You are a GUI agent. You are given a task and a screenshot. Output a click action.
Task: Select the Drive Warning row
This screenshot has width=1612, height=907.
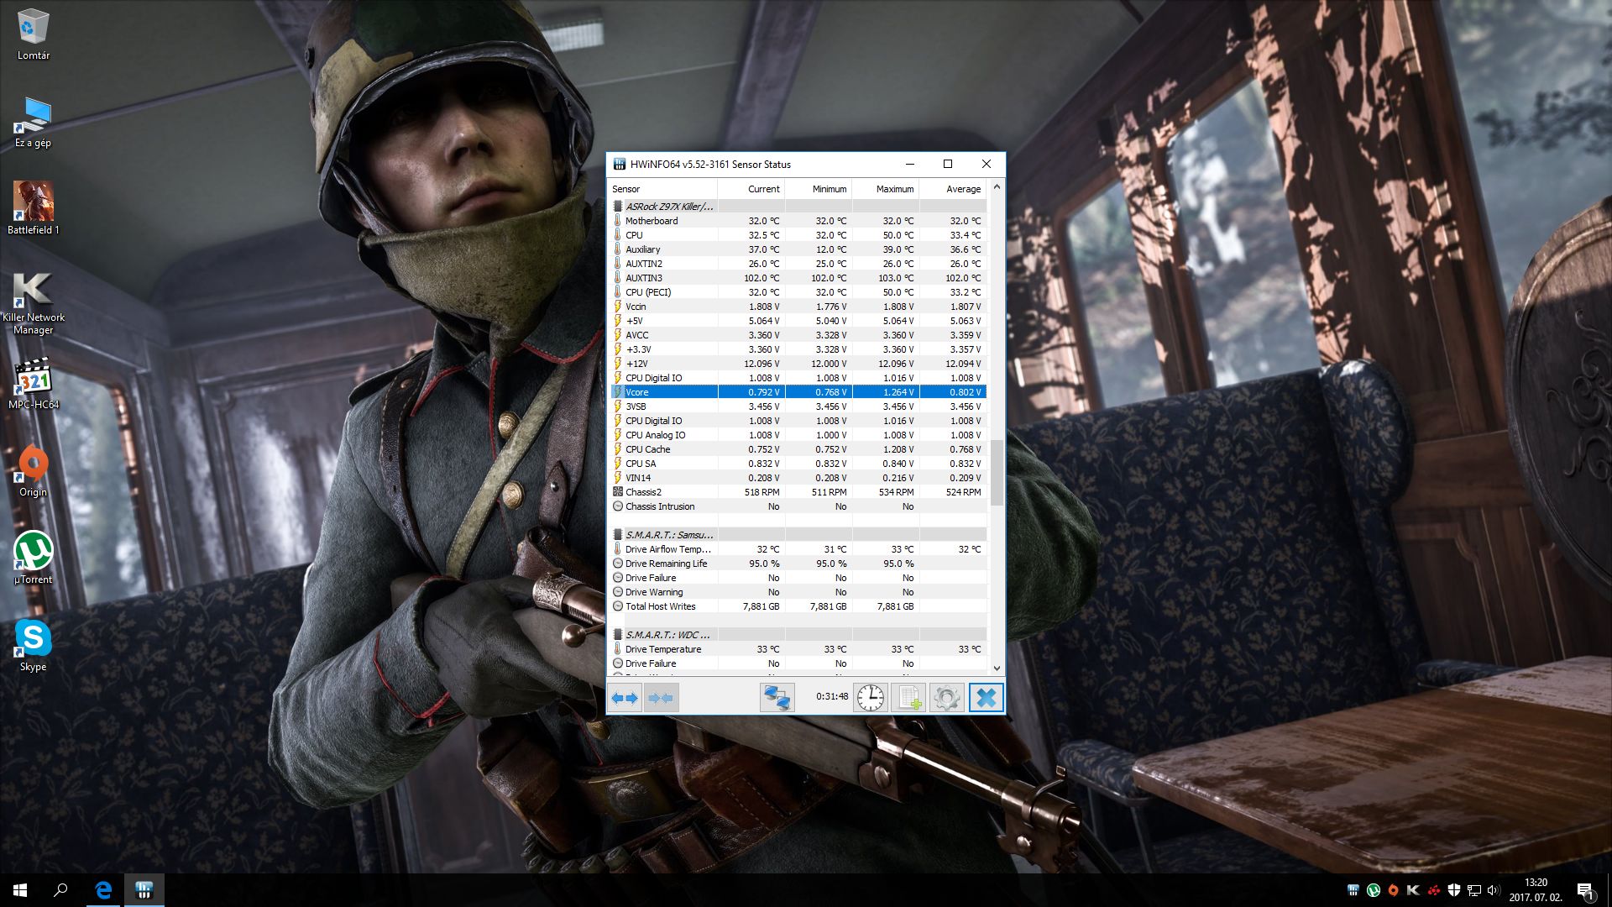click(x=798, y=592)
